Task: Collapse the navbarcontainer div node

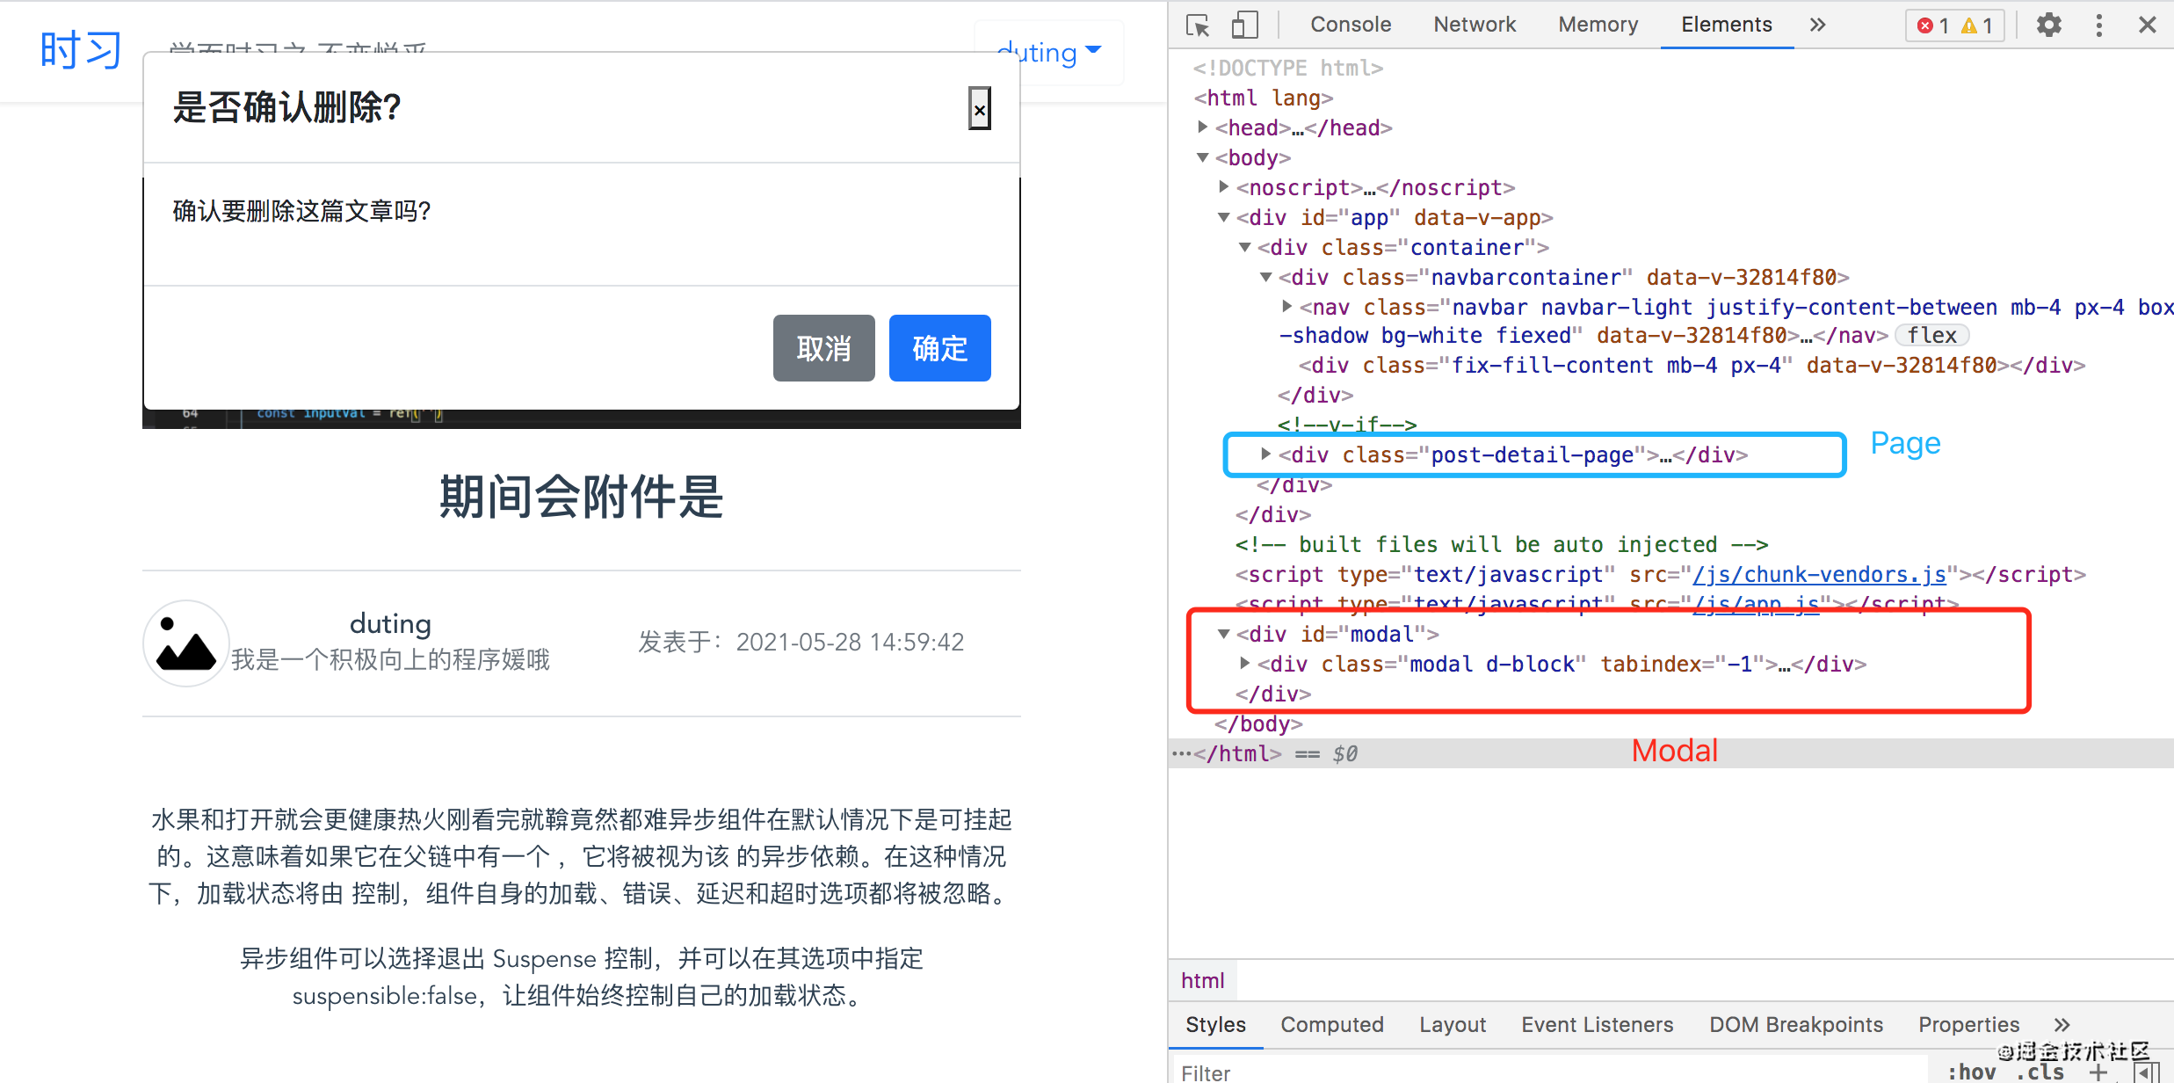Action: [x=1266, y=277]
